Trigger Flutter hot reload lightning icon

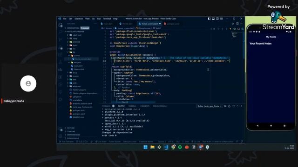click(x=230, y=29)
